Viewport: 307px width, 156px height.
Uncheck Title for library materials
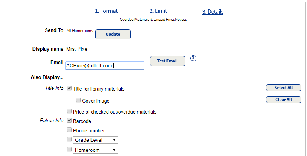(69, 88)
